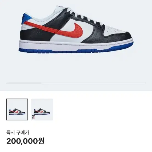Tap the small hang tag in second thumbnail
The image size is (152, 152).
[x=33, y=118]
